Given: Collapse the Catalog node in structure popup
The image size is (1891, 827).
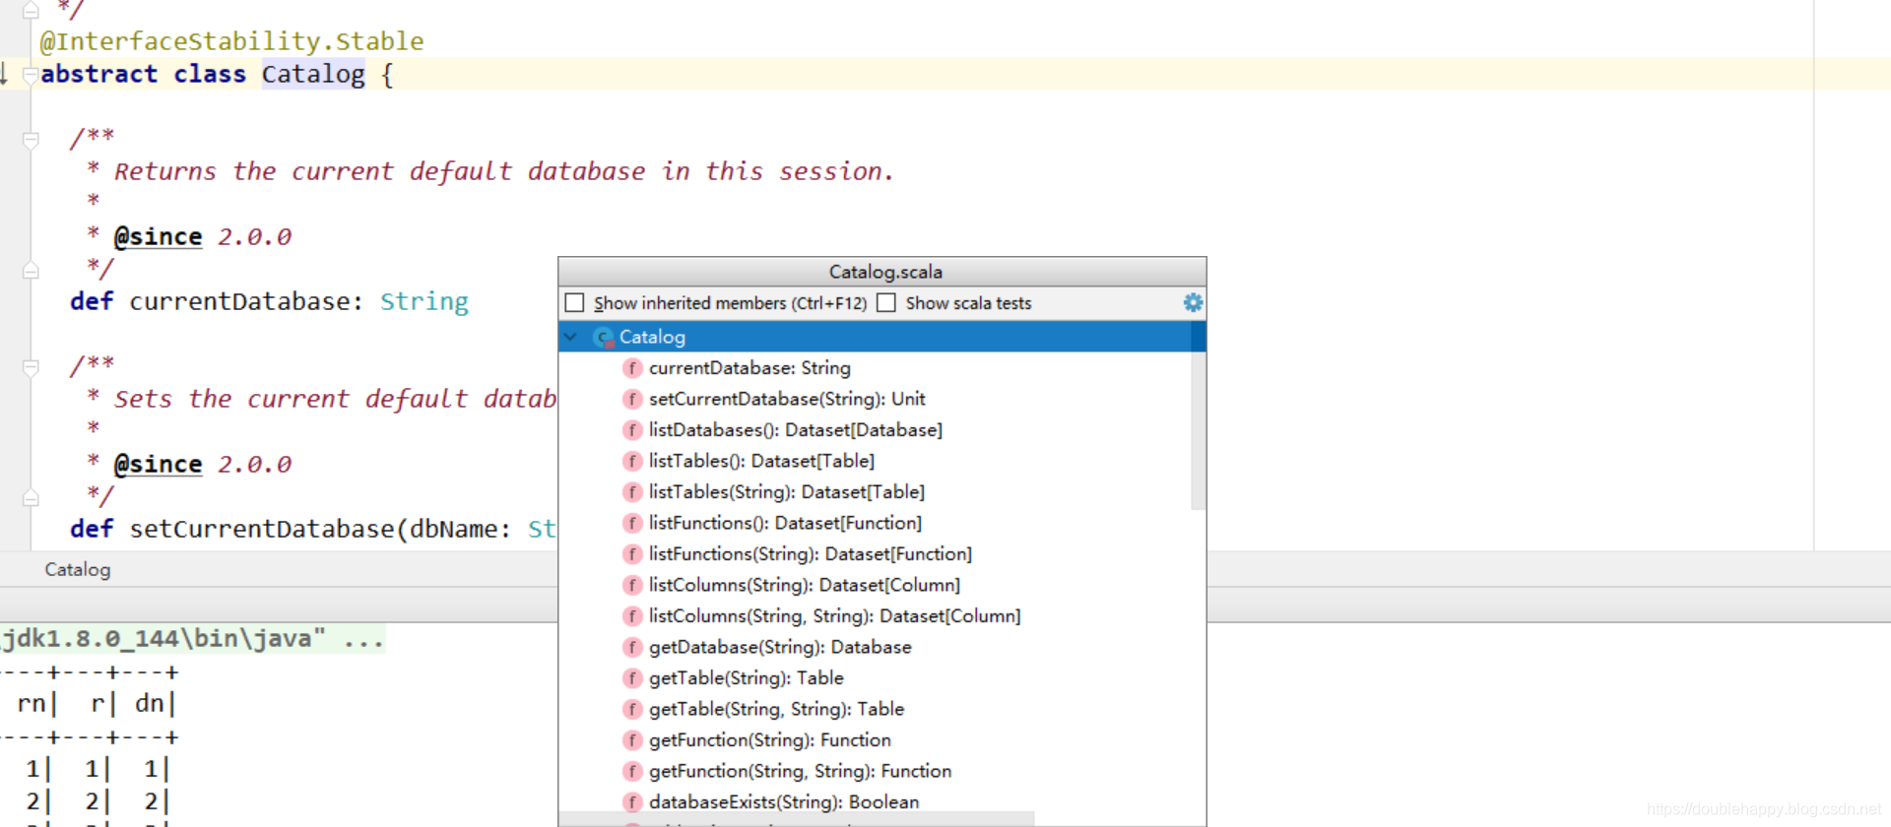Looking at the screenshot, I should click(570, 337).
